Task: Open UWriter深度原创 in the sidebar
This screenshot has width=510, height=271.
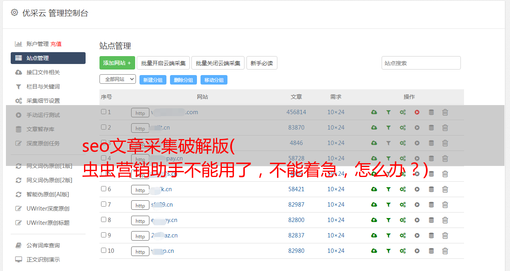Action: [x=48, y=209]
